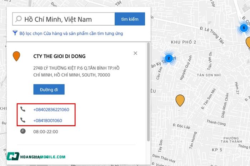
Task: Open the Bộ lọc store and product filter link
Action: [71, 33]
